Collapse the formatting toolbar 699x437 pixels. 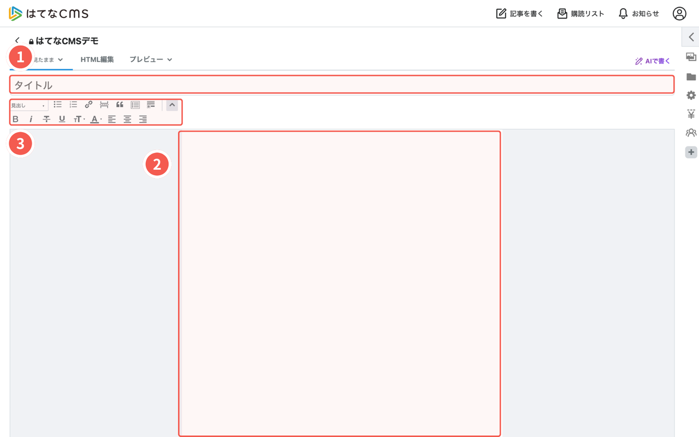click(172, 105)
